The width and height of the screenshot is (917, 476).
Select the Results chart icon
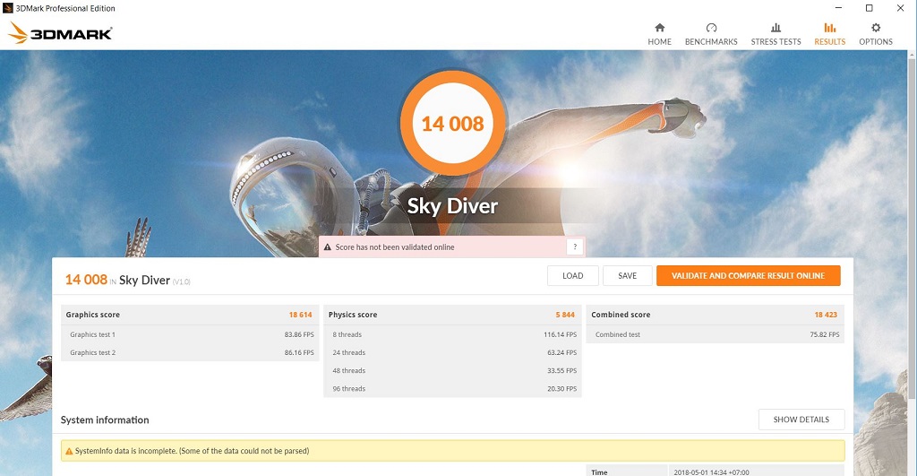coord(829,28)
